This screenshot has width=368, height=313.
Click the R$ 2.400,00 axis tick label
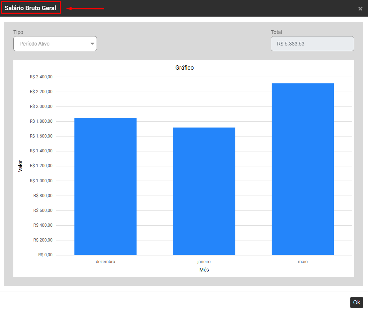[x=41, y=77]
